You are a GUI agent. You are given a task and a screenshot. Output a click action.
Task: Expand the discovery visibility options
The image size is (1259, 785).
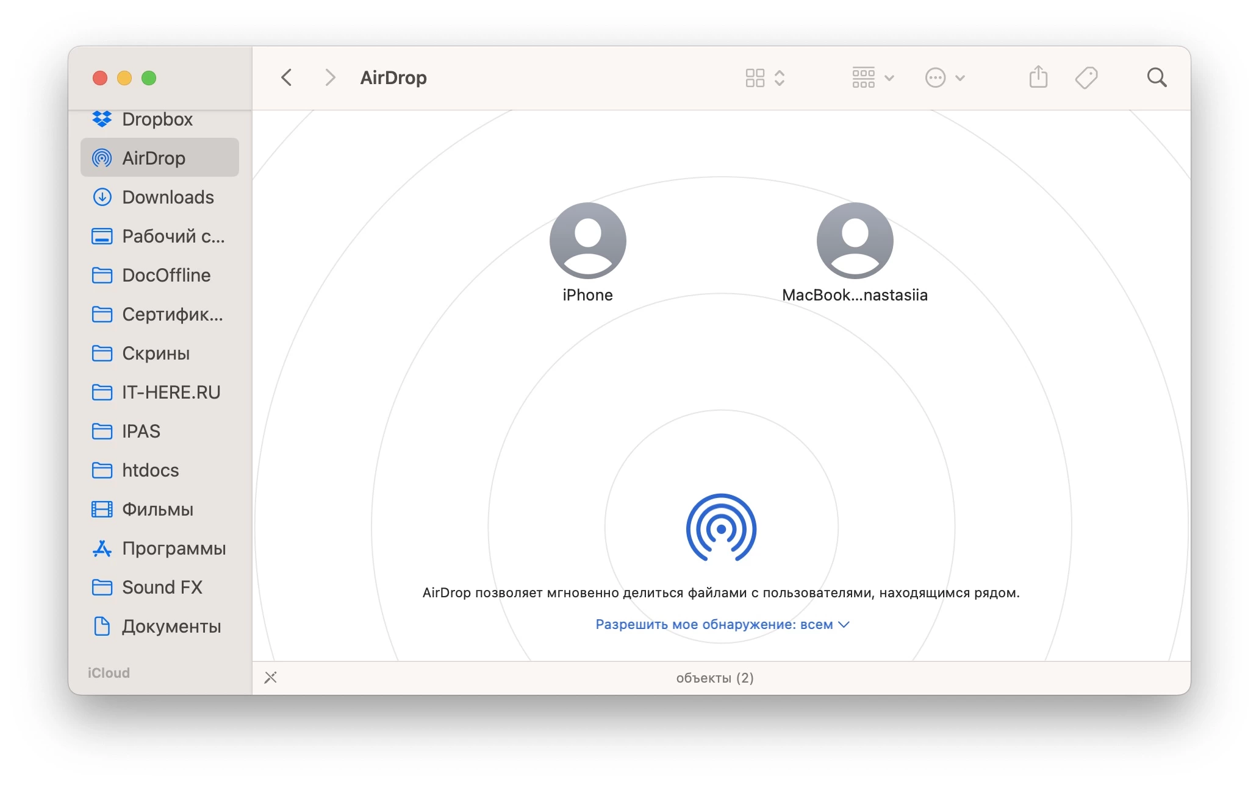pos(845,624)
